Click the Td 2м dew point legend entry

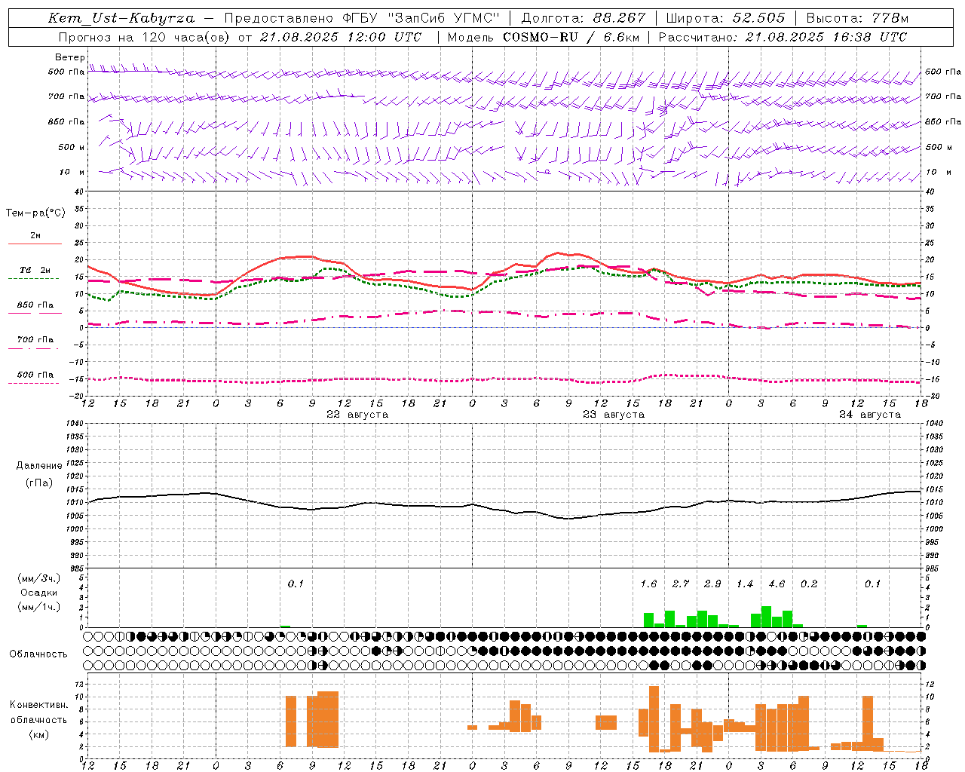35,270
